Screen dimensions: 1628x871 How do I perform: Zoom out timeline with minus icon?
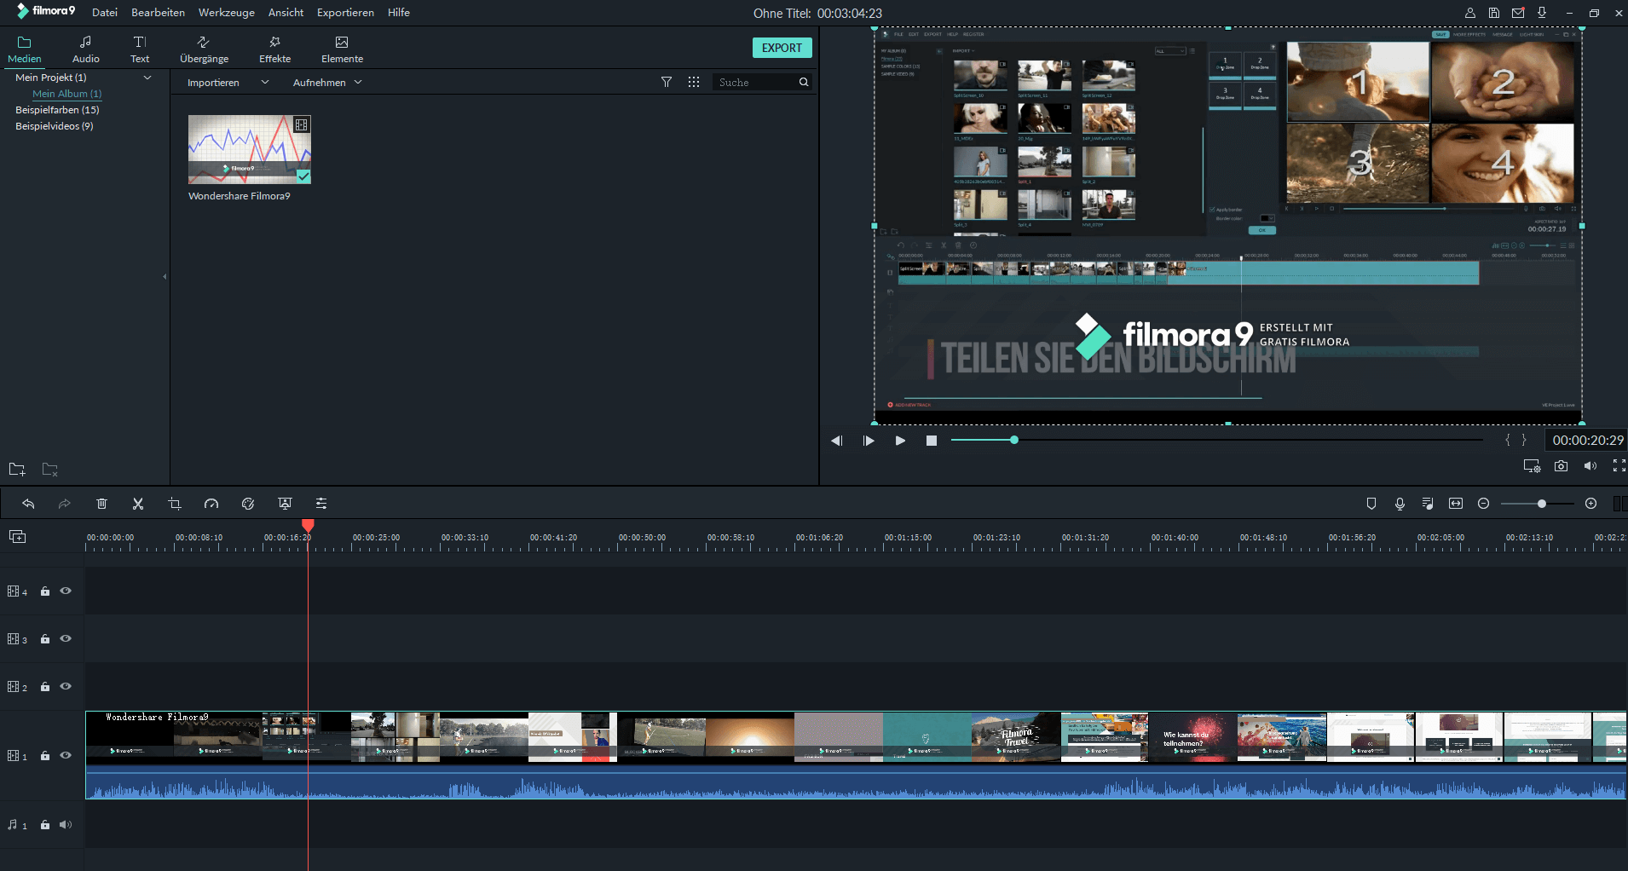click(1483, 504)
